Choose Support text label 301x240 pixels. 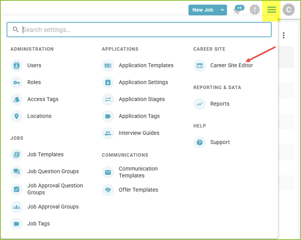(x=220, y=142)
